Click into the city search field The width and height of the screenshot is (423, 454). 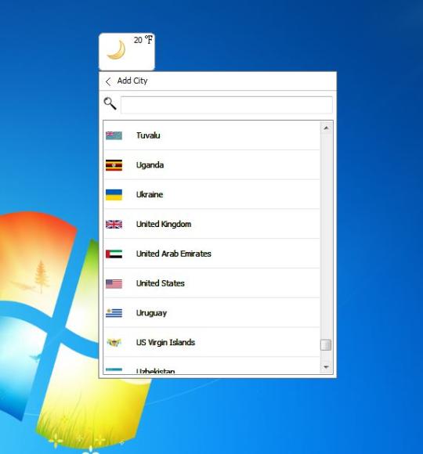click(226, 105)
